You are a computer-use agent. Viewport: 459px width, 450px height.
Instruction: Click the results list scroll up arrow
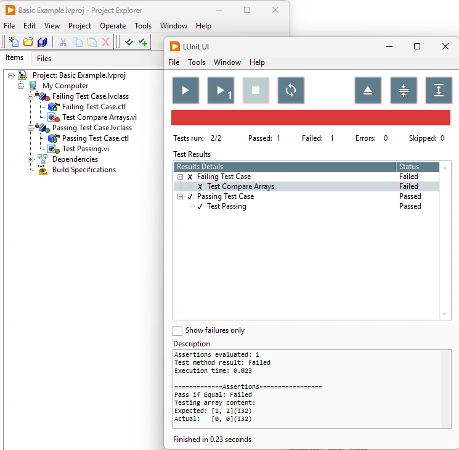(445, 168)
